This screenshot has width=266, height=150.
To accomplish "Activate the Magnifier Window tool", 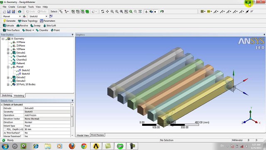I will coord(126,12).
